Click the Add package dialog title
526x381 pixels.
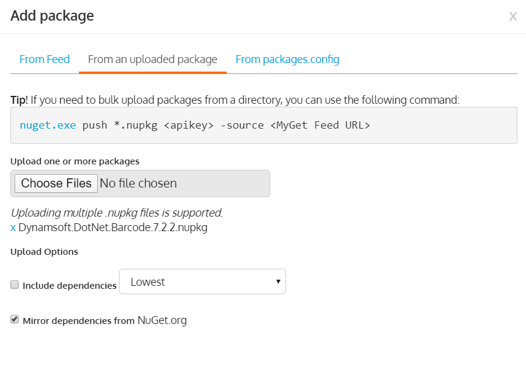52,16
